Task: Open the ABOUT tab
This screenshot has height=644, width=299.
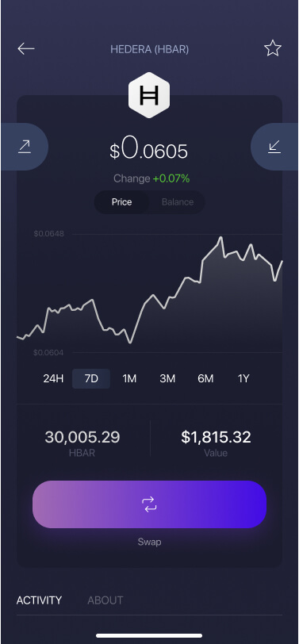Action: pos(105,600)
